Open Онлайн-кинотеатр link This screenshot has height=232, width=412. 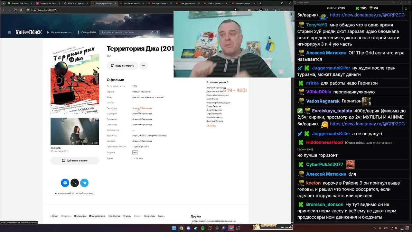point(60,32)
